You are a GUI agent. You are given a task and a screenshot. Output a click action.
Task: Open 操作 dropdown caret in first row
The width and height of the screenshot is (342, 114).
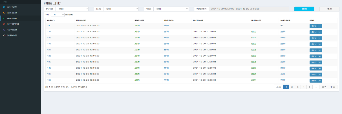[x=320, y=26]
